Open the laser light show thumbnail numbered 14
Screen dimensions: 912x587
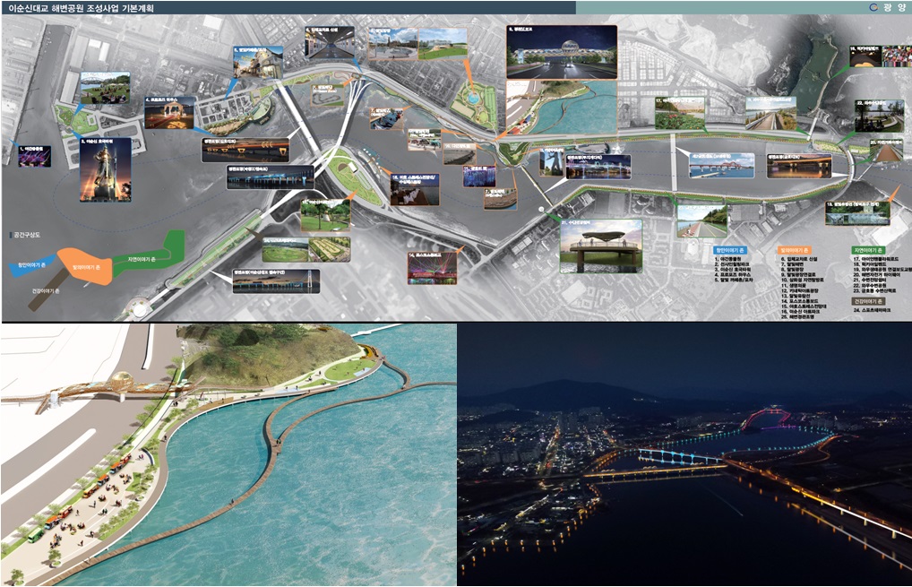coord(433,268)
